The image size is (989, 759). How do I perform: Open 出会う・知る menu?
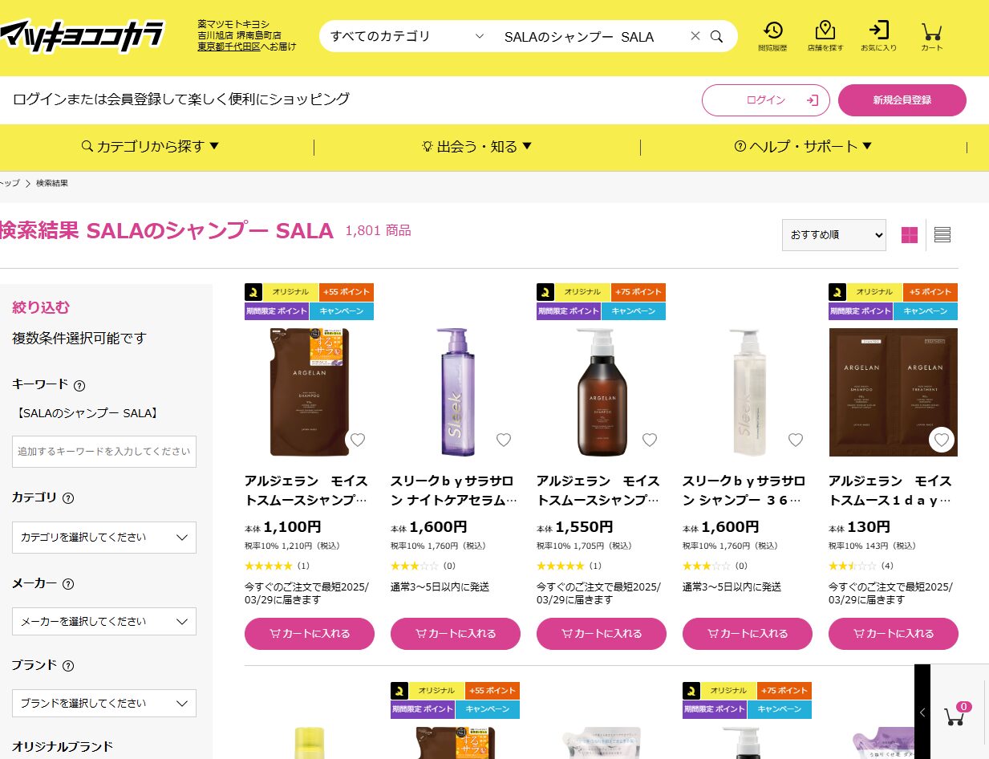click(x=477, y=146)
